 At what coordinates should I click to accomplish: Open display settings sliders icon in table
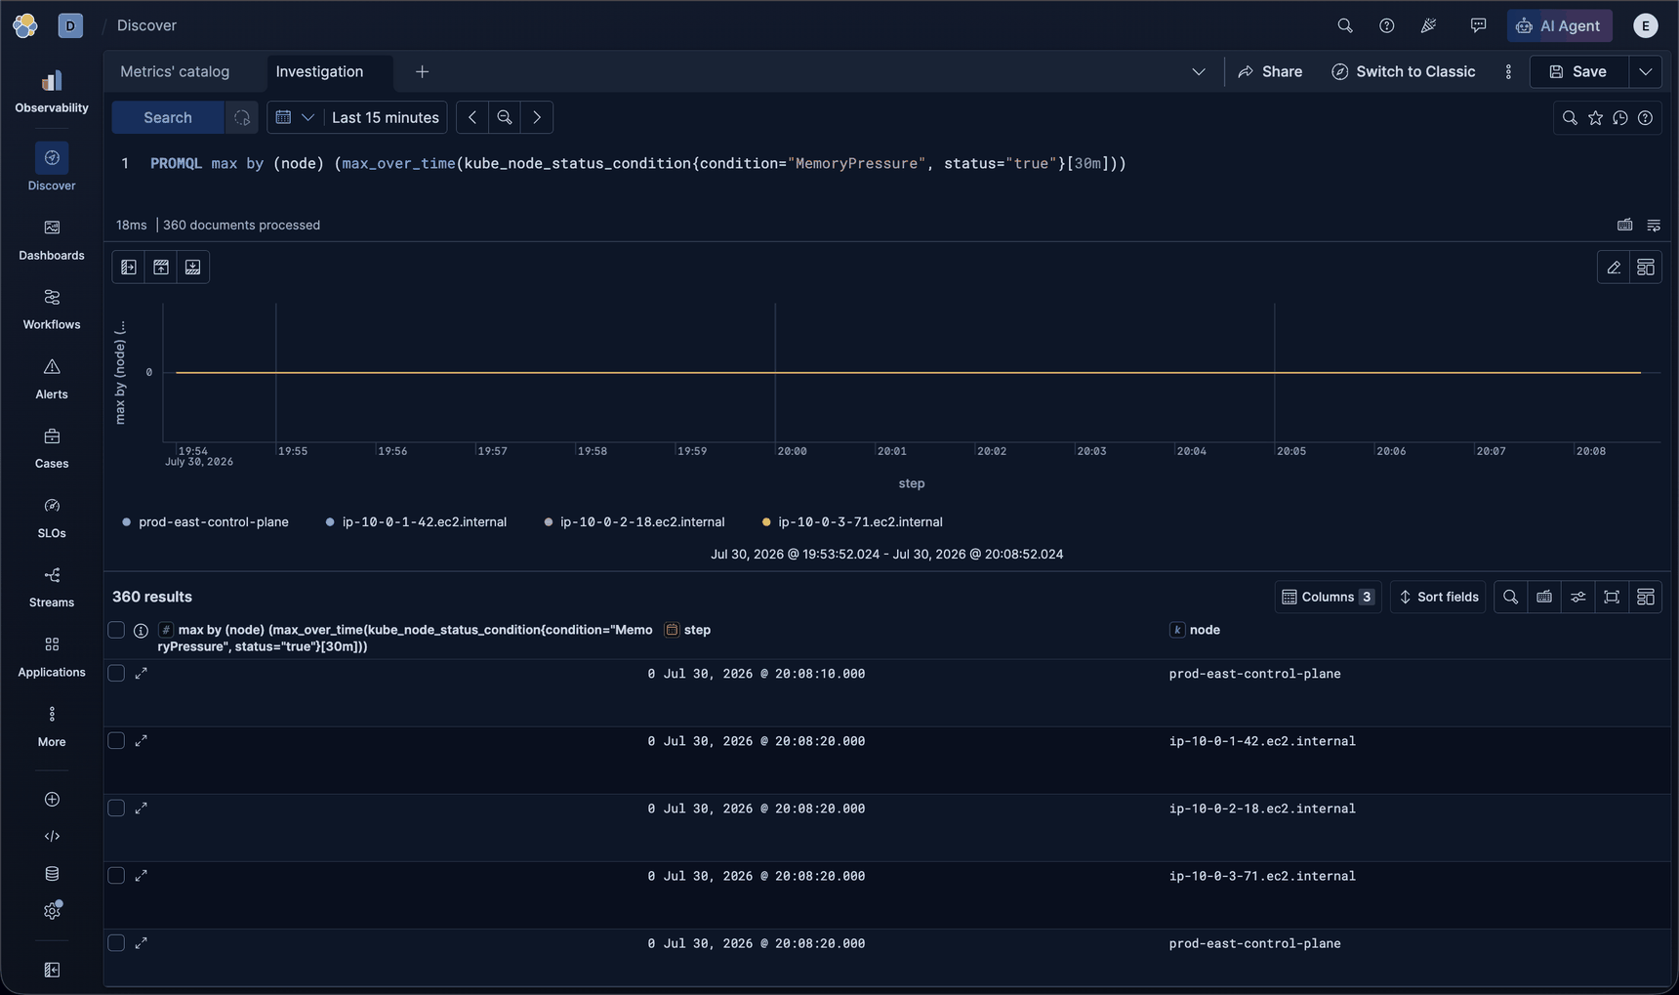tap(1578, 597)
